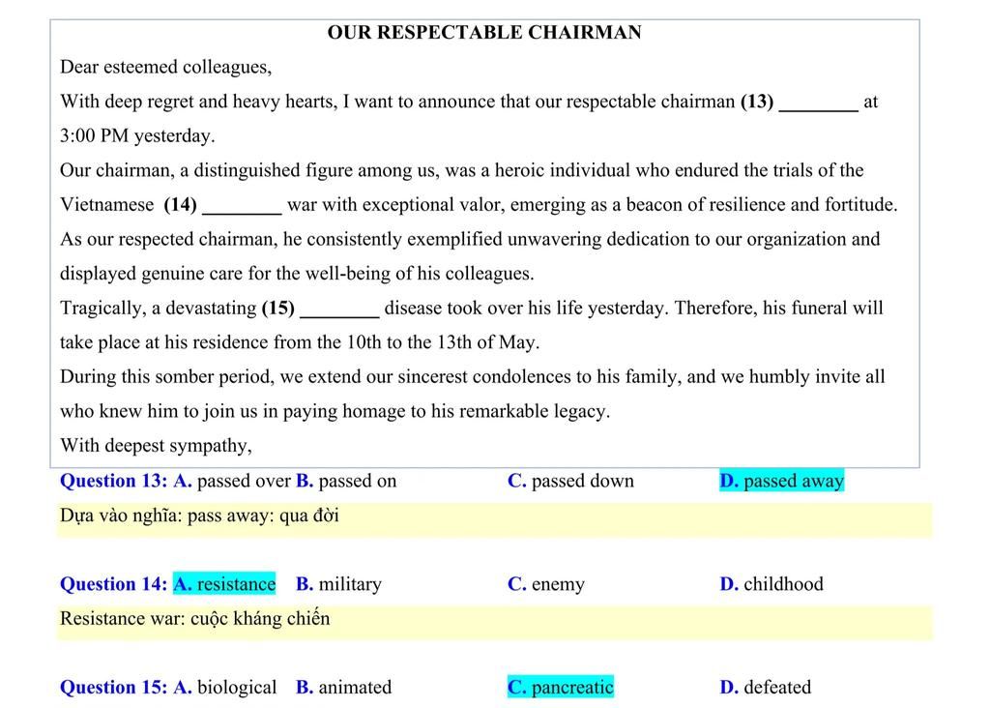Click the Question 13 label
This screenshot has width=990, height=708.
[x=113, y=481]
